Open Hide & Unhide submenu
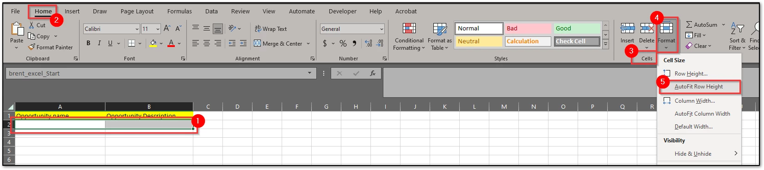This screenshot has width=764, height=170. (x=699, y=154)
